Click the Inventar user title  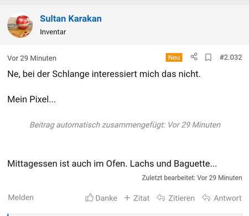53,32
